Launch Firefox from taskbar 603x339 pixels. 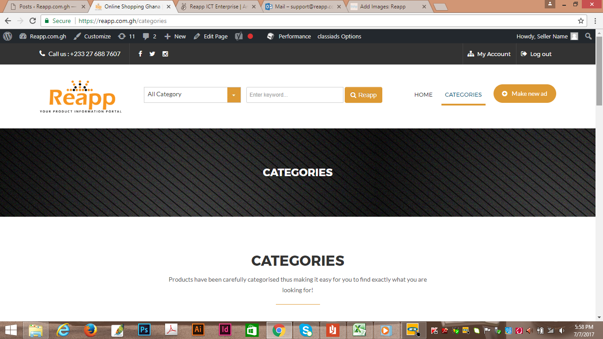(x=90, y=330)
